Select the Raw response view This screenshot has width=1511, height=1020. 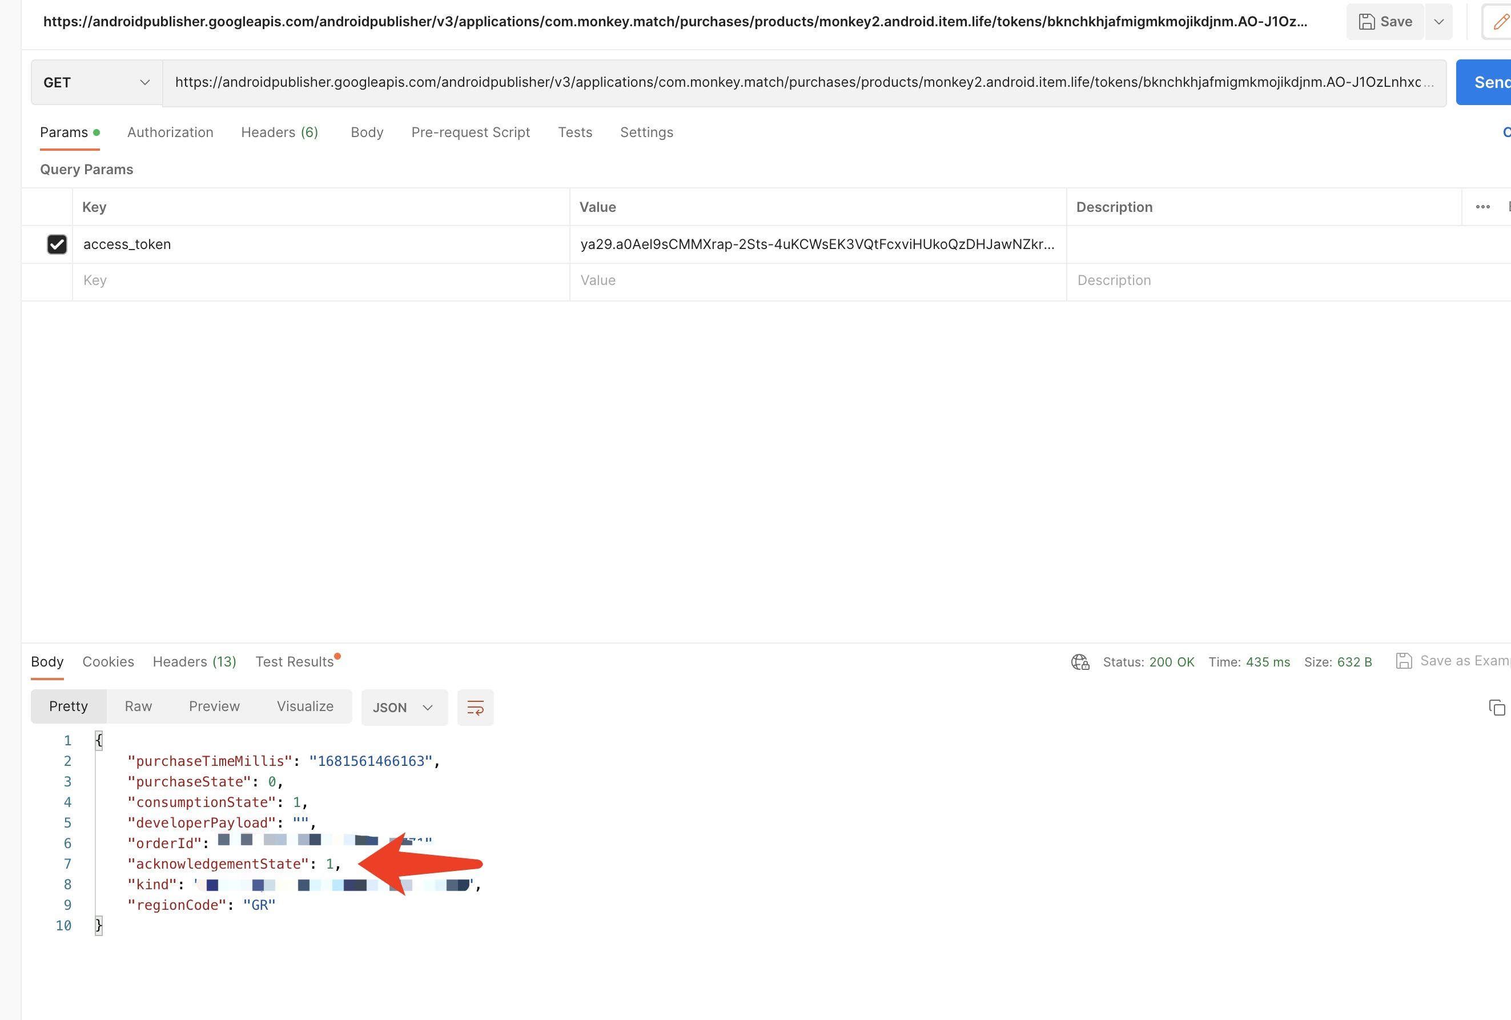tap(139, 706)
